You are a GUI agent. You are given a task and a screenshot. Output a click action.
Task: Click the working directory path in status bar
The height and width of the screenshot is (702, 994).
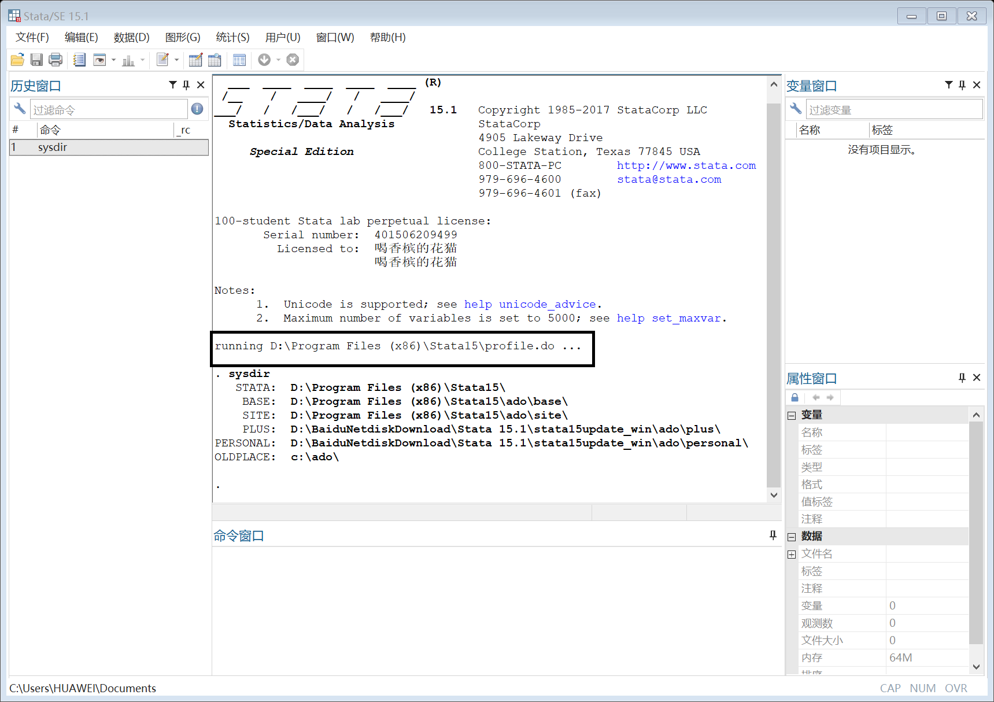(x=83, y=688)
